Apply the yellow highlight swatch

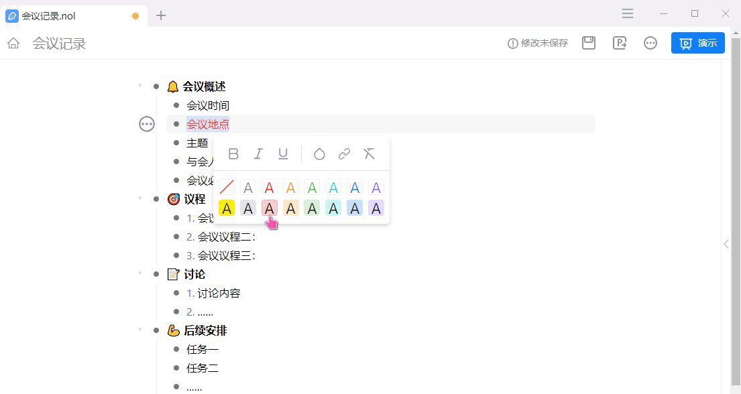click(227, 208)
